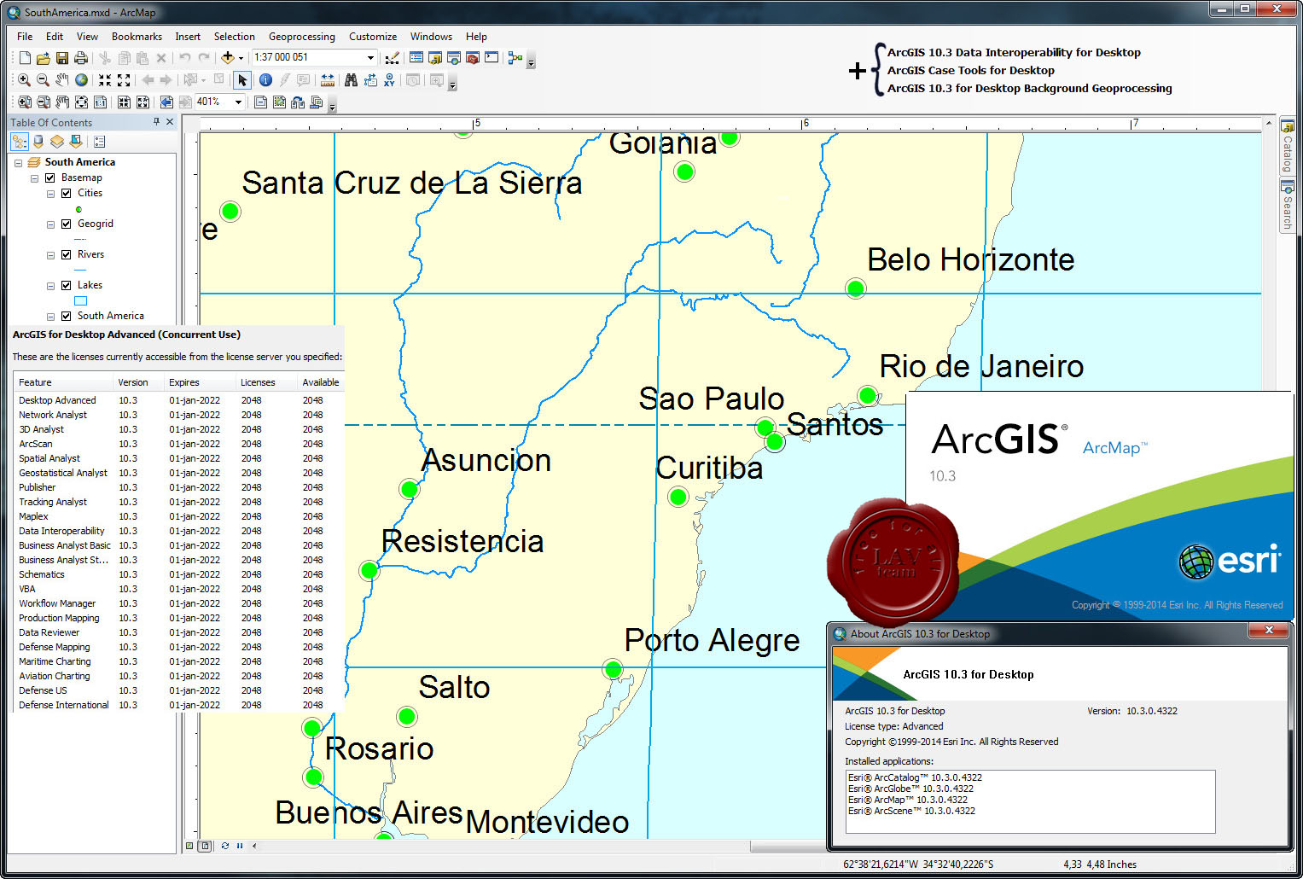This screenshot has width=1303, height=879.
Task: Switch TOC to List By Source
Action: tap(38, 142)
